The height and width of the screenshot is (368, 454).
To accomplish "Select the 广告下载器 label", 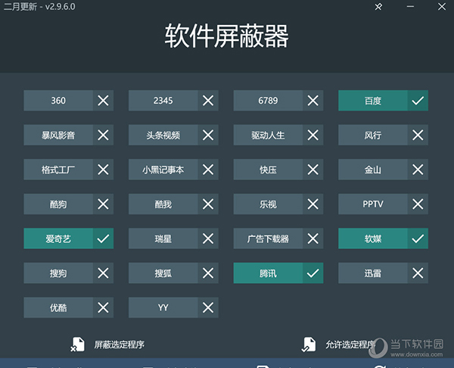I will 268,239.
